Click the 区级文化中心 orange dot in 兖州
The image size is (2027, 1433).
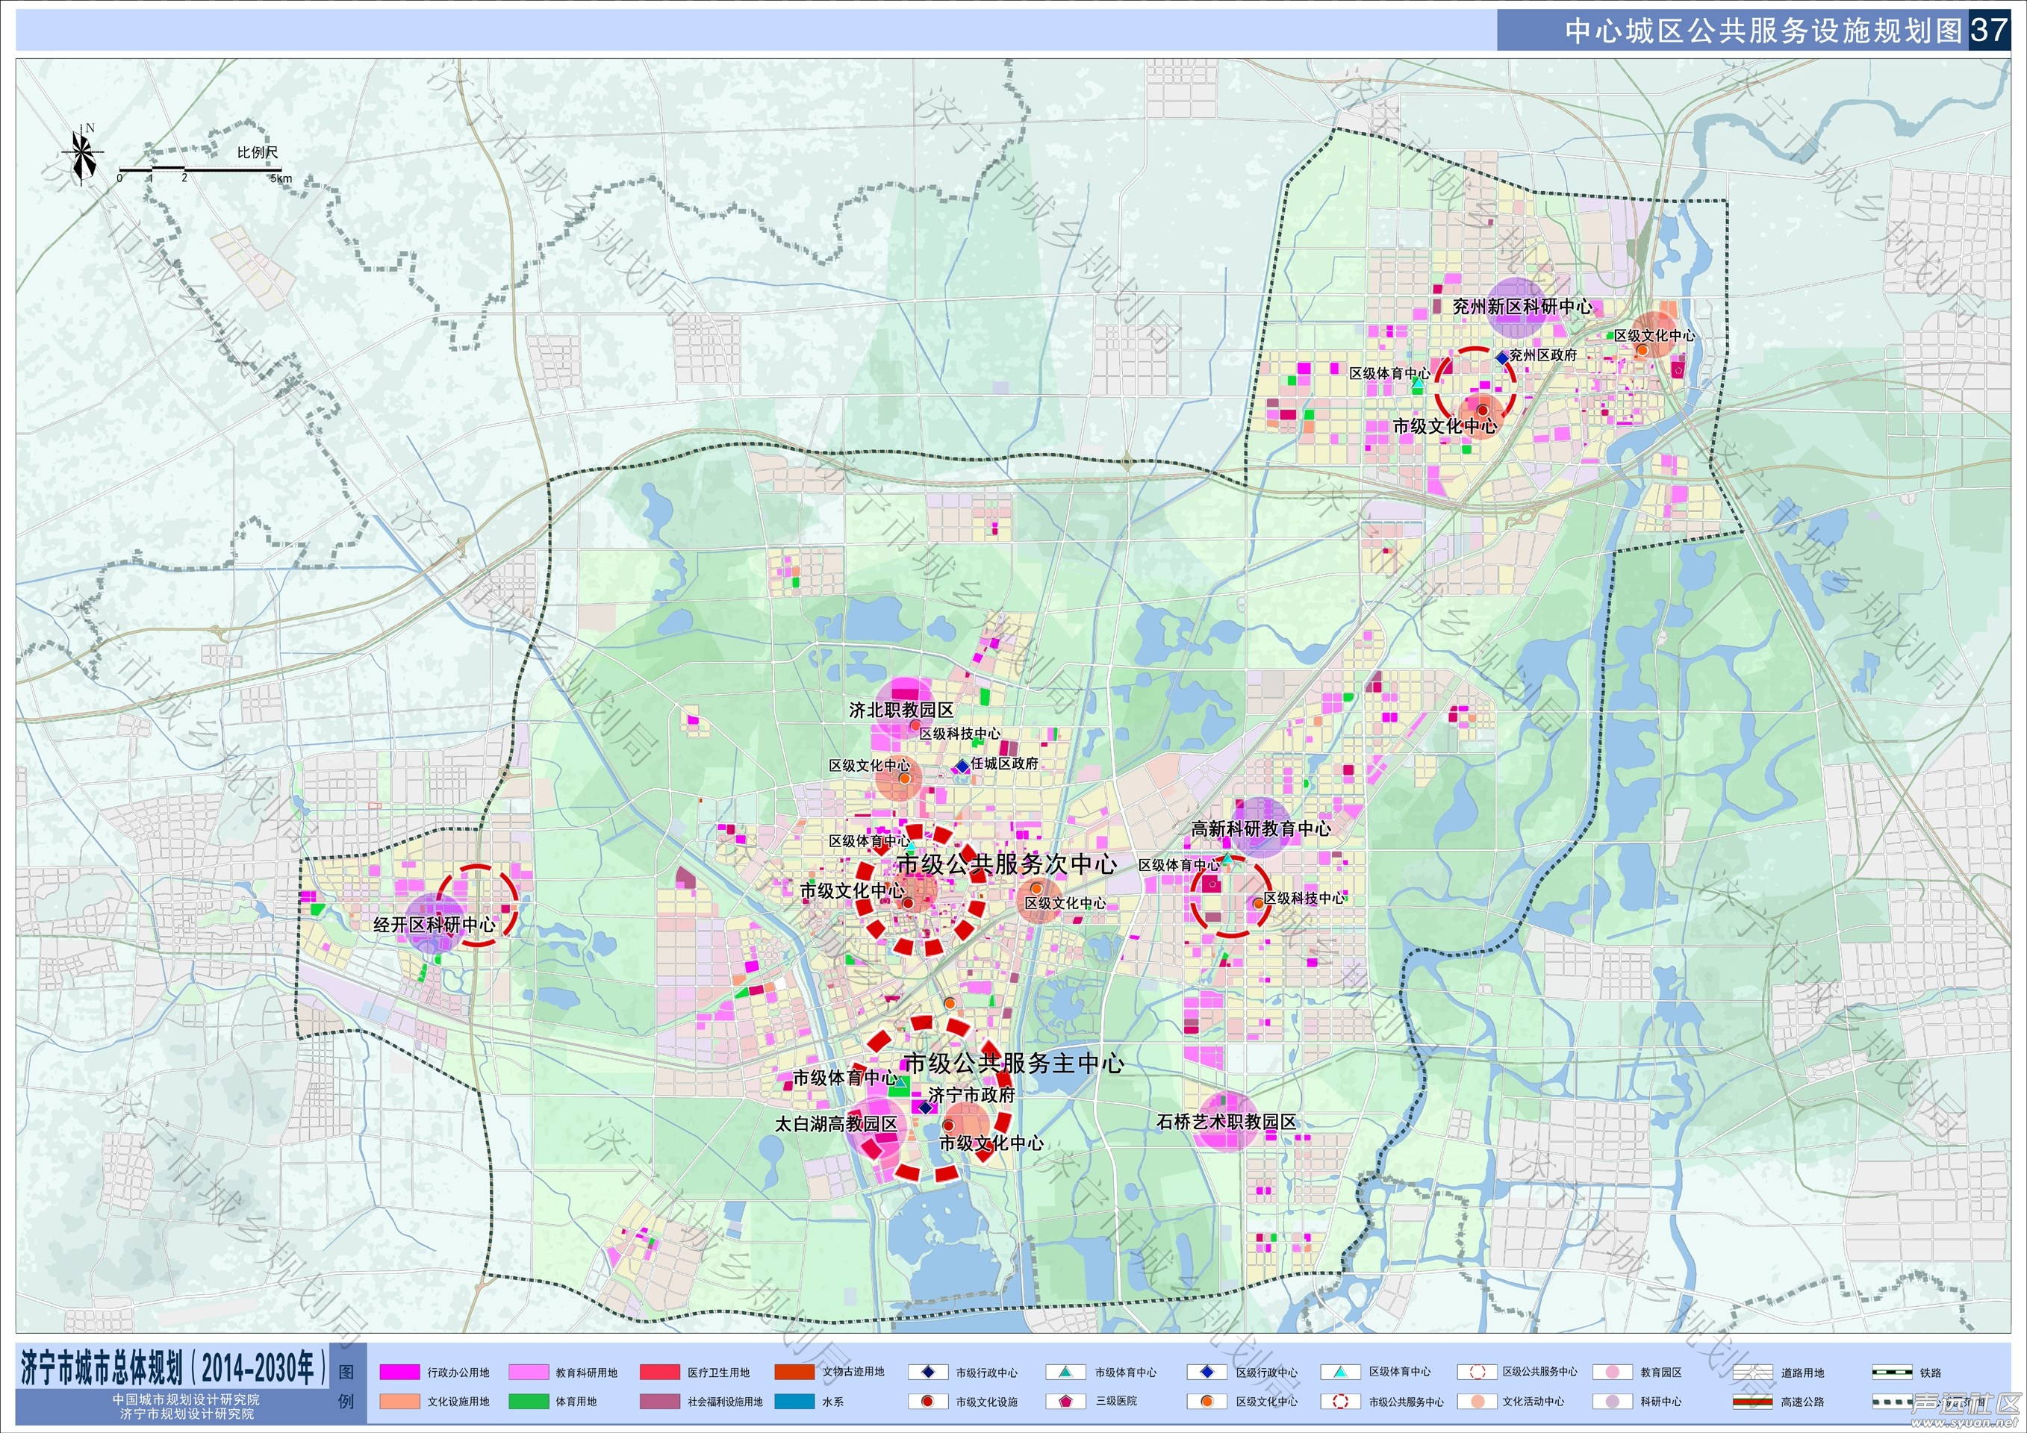click(x=1642, y=349)
